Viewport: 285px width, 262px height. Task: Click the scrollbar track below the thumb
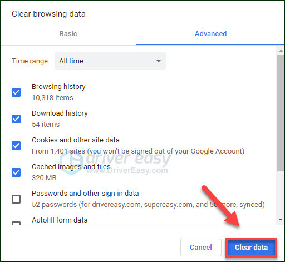pos(281,194)
